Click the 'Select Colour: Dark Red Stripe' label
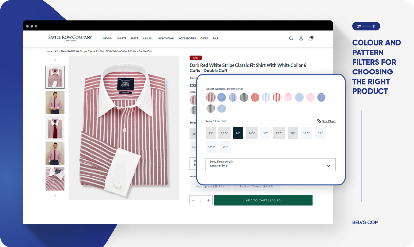 (x=225, y=89)
